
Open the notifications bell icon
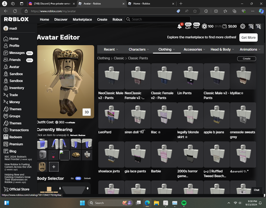(179, 27)
